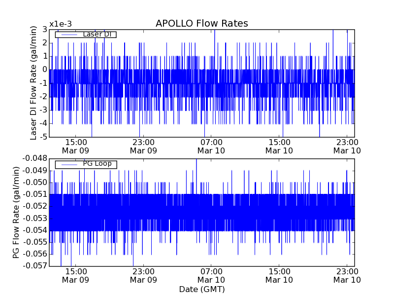The height and width of the screenshot is (296, 394).
Task: Click the '-3' tick on Laser DI y-axis
Action: [42, 110]
